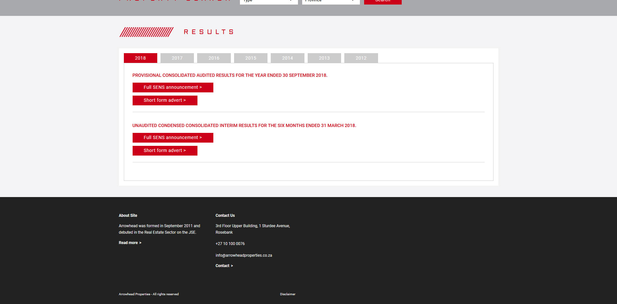Viewport: 617px width, 304px height.
Task: Click the info@arrowheadproperties.co.za email address
Action: 243,255
